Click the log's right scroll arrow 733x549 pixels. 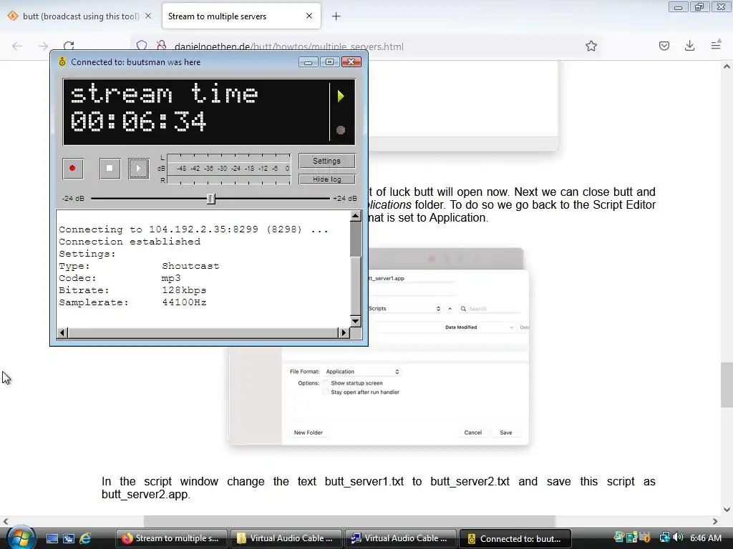344,333
